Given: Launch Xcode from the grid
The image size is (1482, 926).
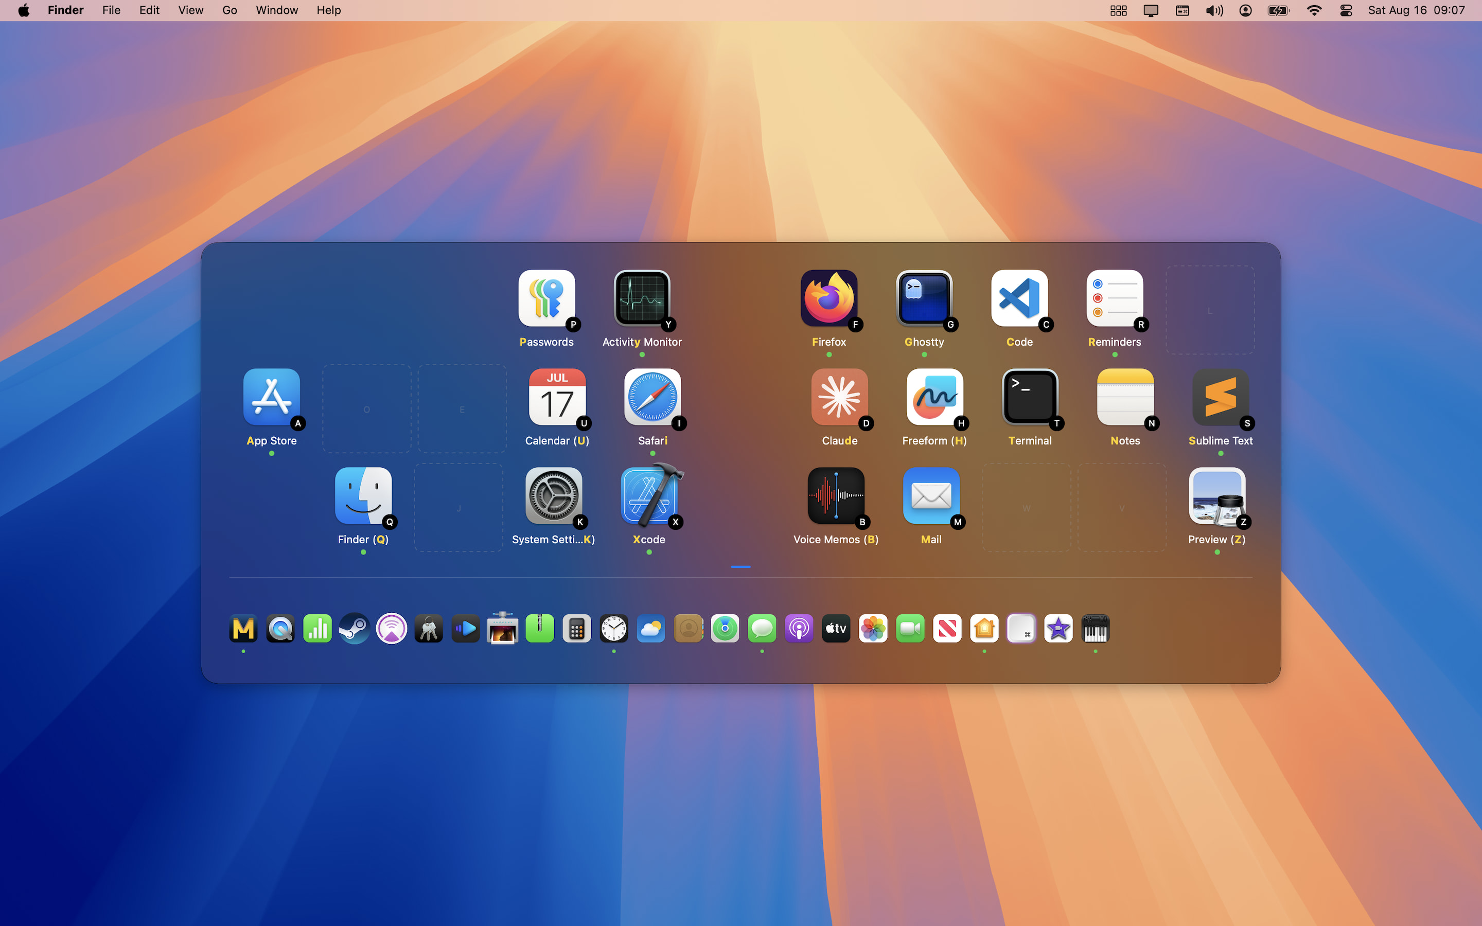Looking at the screenshot, I should [x=649, y=495].
